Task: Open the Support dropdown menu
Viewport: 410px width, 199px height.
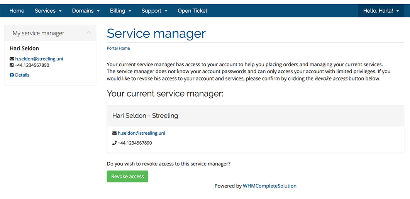Action: 154,11
